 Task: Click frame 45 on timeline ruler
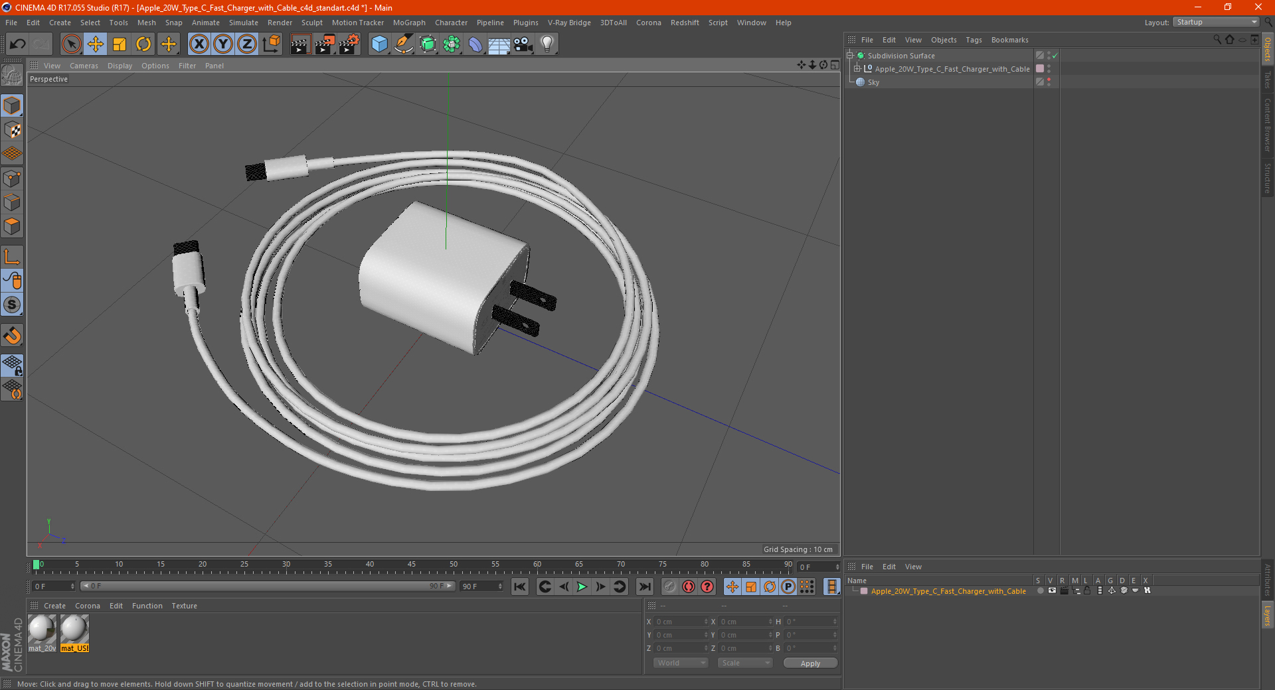[412, 566]
